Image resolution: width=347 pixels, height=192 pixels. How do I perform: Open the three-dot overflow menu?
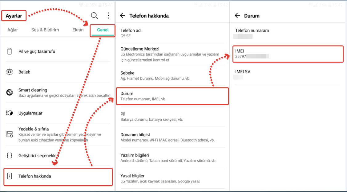pyautogui.click(x=108, y=16)
